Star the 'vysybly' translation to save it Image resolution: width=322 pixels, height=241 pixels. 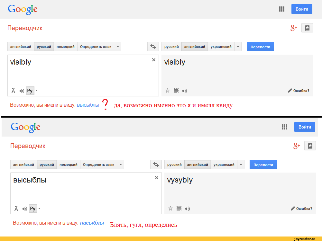170,209
